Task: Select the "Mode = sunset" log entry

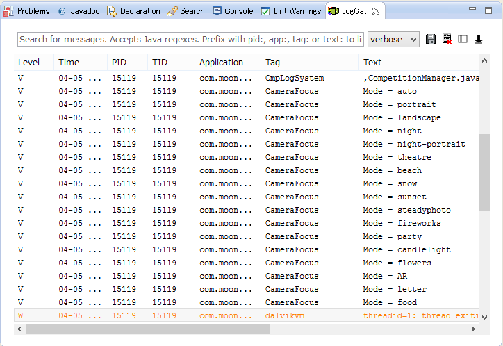Action: coord(247,197)
